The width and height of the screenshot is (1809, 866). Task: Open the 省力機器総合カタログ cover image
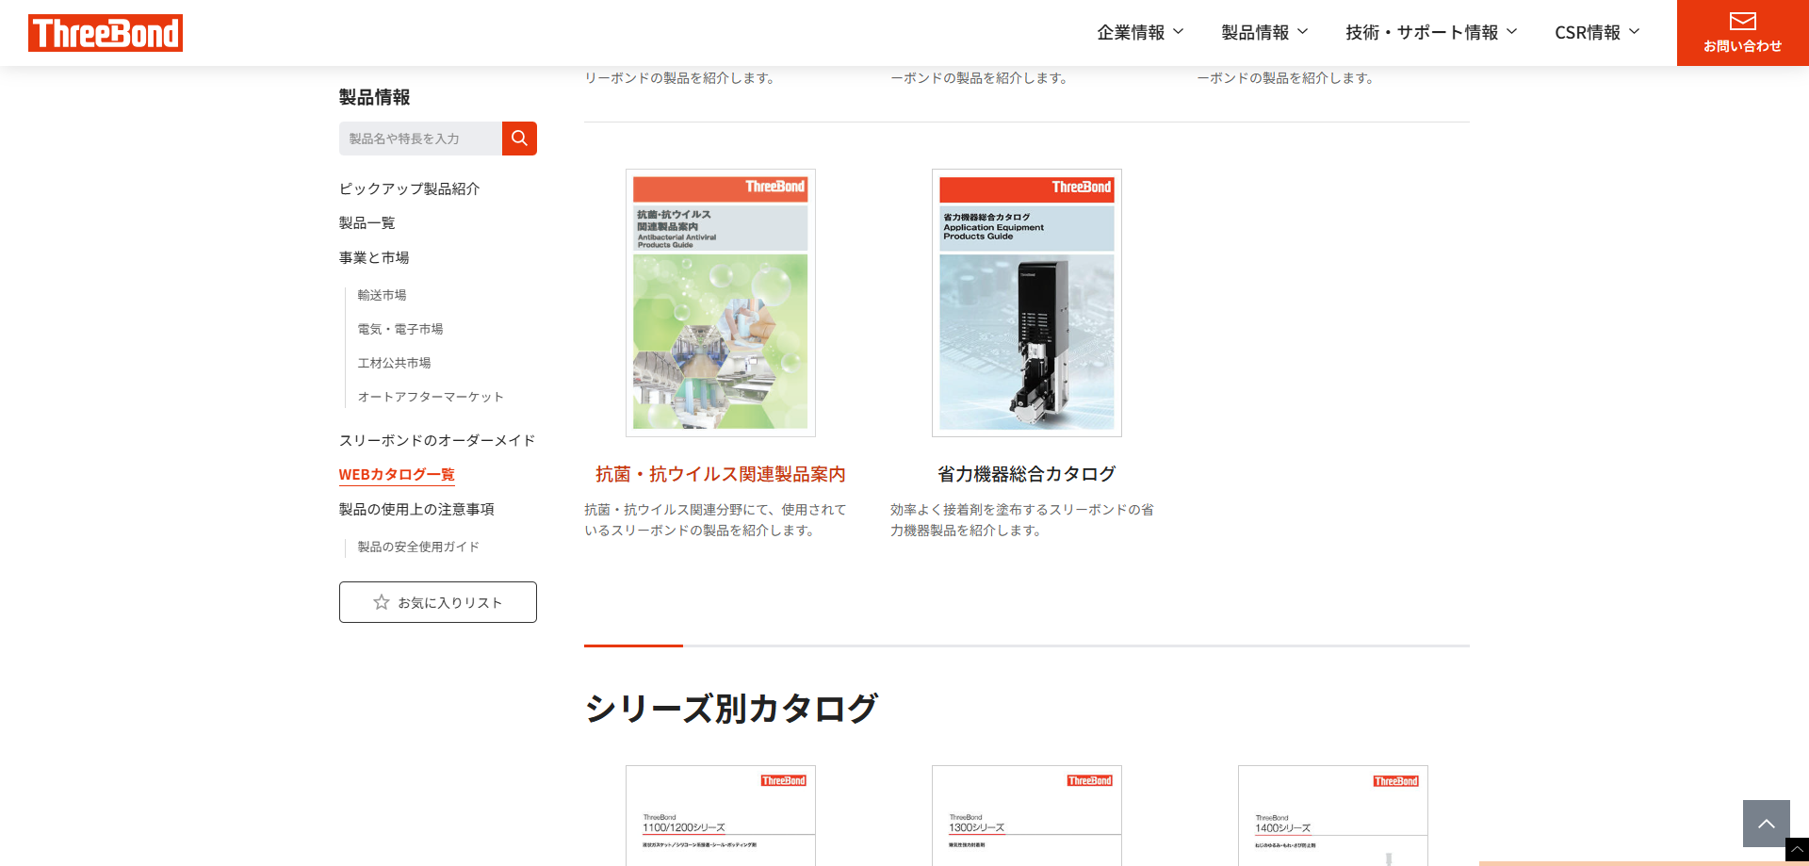pos(1027,302)
